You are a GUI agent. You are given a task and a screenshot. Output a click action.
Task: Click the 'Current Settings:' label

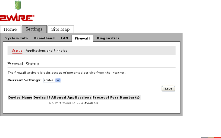coord(24,80)
